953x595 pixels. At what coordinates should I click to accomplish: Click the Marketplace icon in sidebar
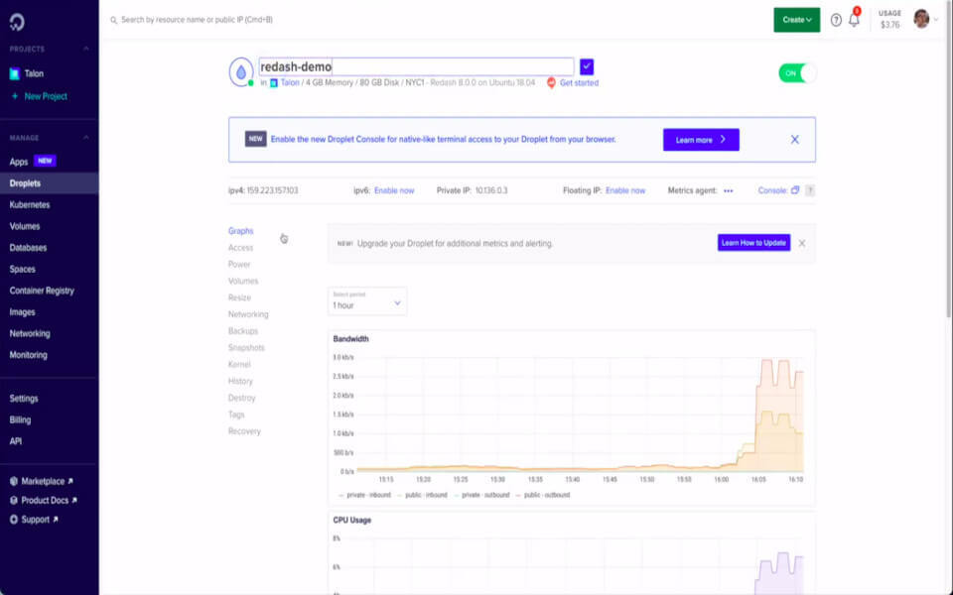point(13,481)
